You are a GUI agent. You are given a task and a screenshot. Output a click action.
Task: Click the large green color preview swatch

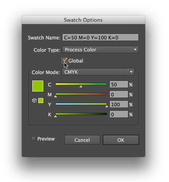pyautogui.click(x=38, y=86)
